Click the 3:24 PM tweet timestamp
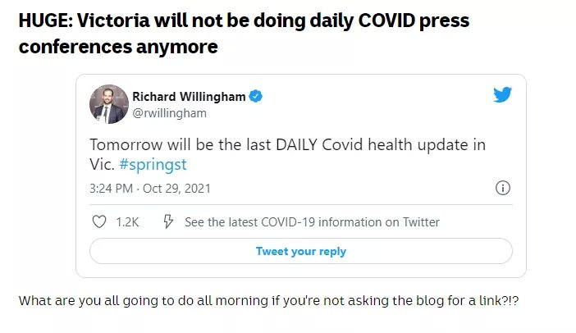Viewport: 576px width, 333px height. 111,189
